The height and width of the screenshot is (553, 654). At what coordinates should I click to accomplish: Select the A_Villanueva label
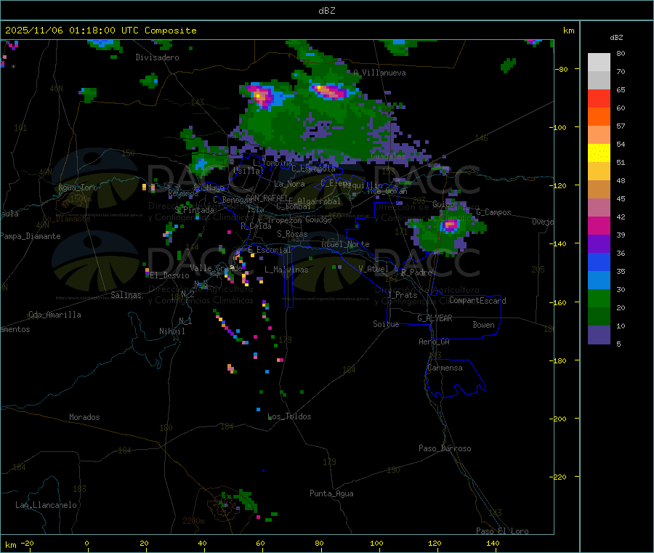[380, 73]
